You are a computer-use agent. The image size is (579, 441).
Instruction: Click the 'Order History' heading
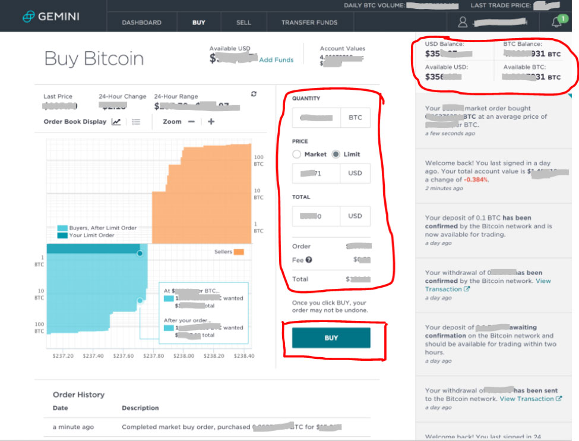[78, 395]
